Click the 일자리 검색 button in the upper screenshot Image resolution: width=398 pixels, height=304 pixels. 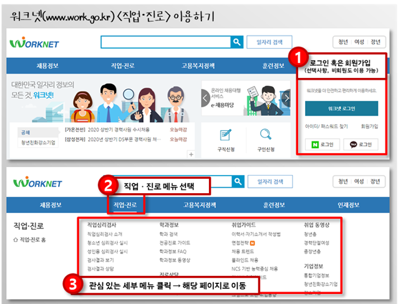pos(269,42)
